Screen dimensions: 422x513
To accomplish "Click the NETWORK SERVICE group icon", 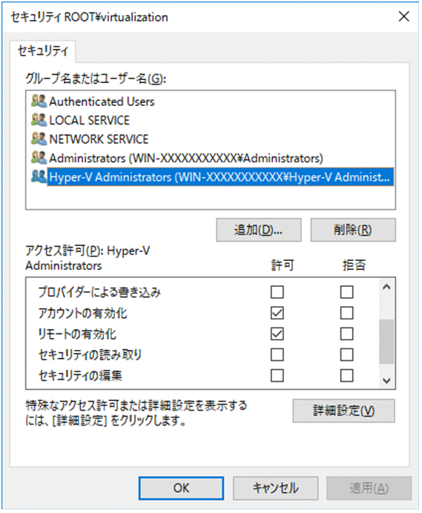I will (39, 139).
